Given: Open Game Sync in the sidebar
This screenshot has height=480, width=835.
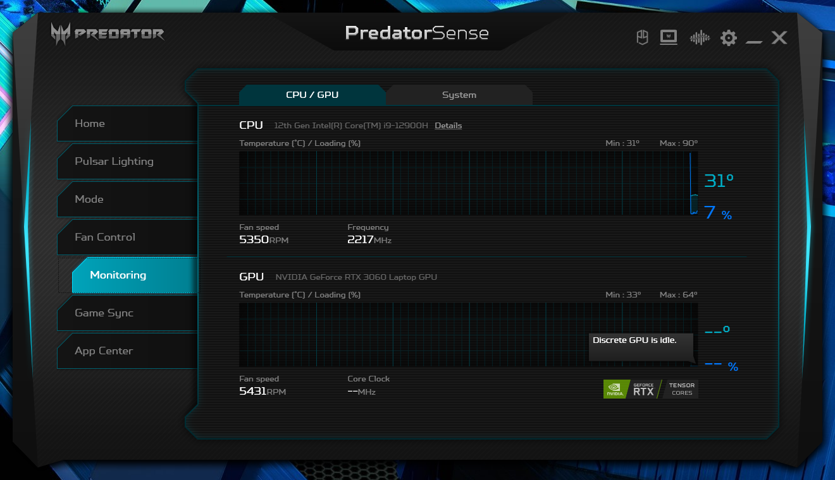Looking at the screenshot, I should 127,313.
